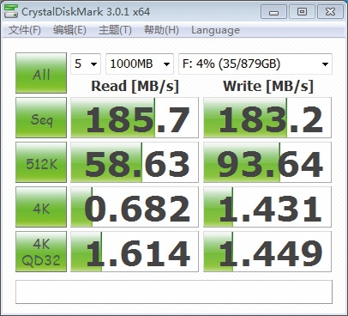Start the Seq sequential test

pos(41,118)
